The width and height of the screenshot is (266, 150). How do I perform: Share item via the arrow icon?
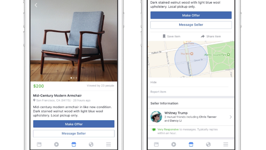(211, 36)
